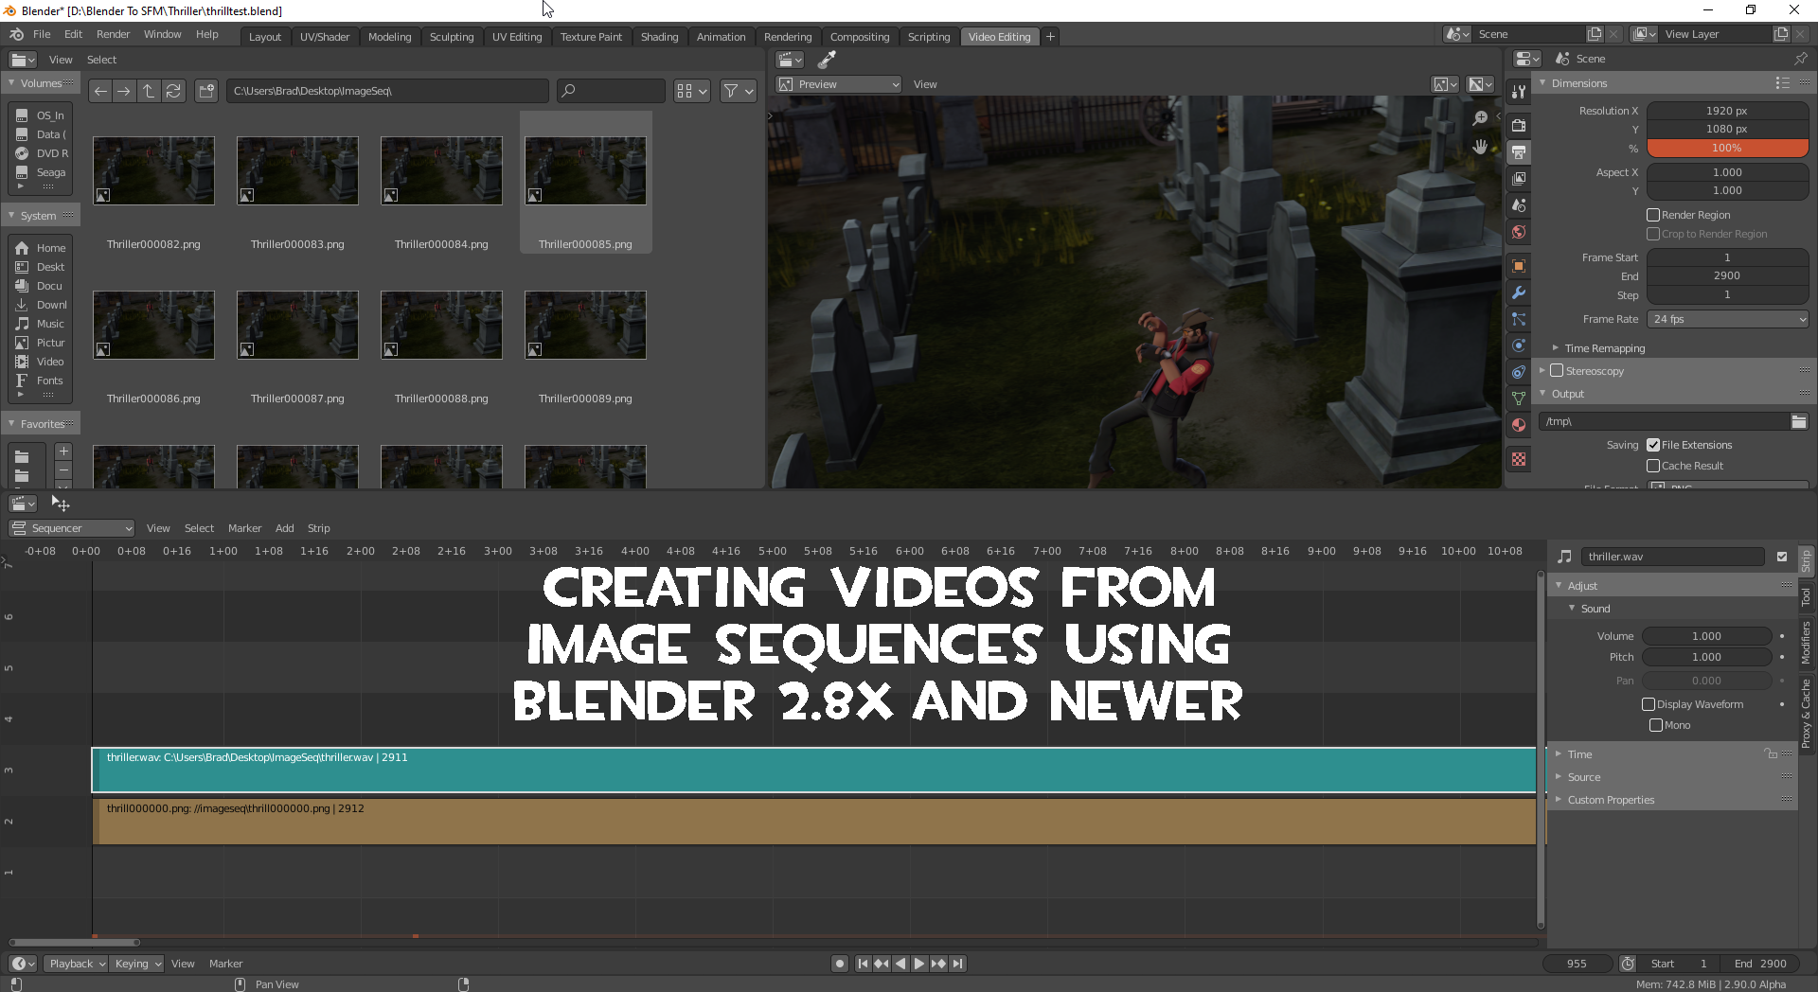Adjust the strip Pitch slider
Viewport: 1818px width, 992px height.
coord(1706,657)
